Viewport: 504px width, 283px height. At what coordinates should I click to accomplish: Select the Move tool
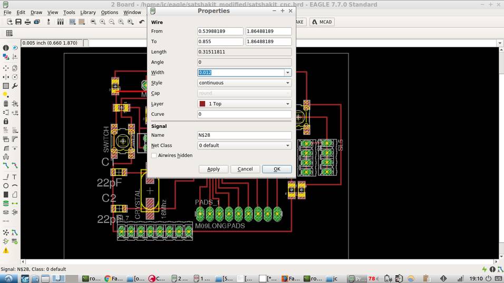[x=6, y=68]
